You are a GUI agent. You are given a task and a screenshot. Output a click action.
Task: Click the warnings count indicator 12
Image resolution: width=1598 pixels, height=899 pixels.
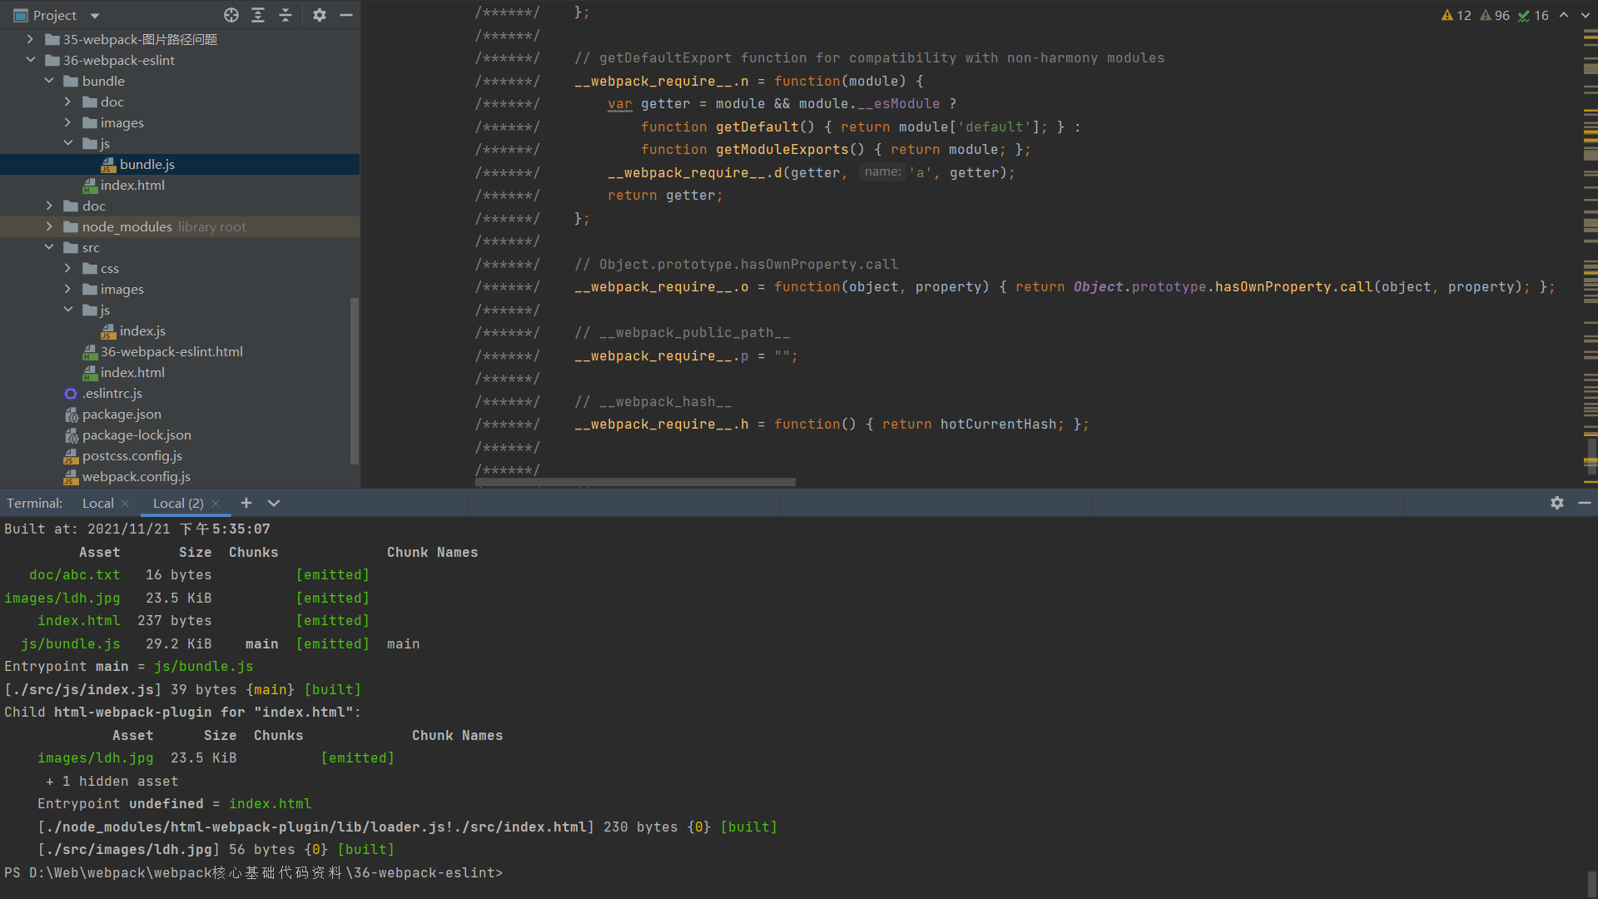click(1457, 15)
